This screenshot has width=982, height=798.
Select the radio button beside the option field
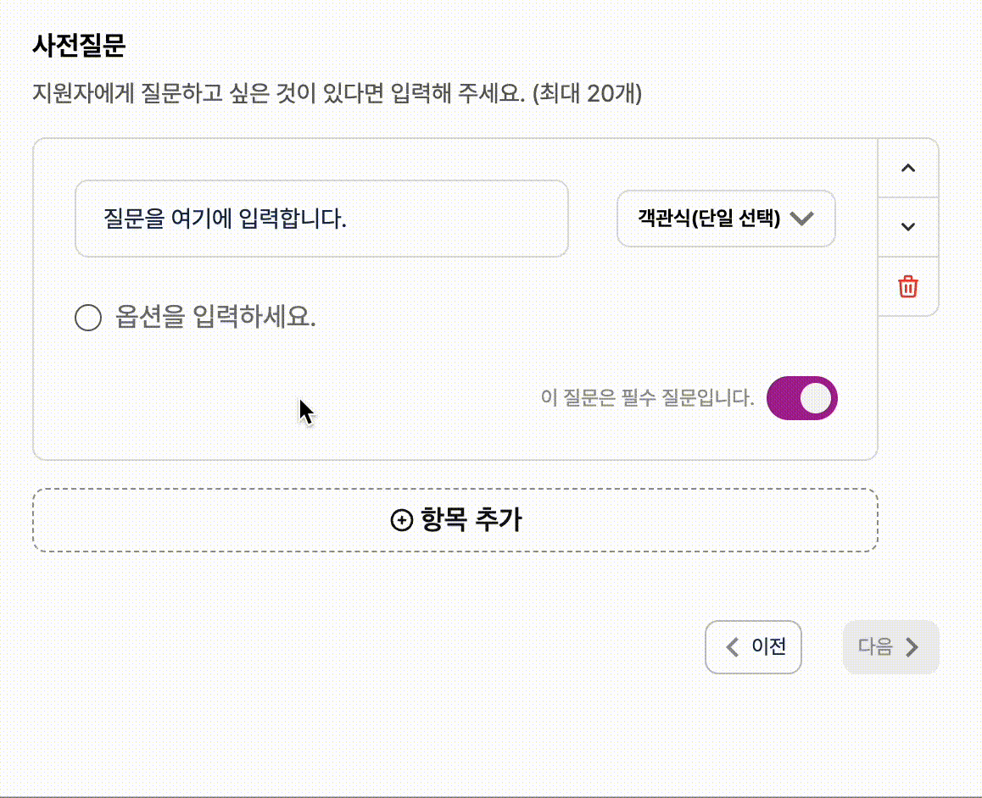pyautogui.click(x=88, y=317)
